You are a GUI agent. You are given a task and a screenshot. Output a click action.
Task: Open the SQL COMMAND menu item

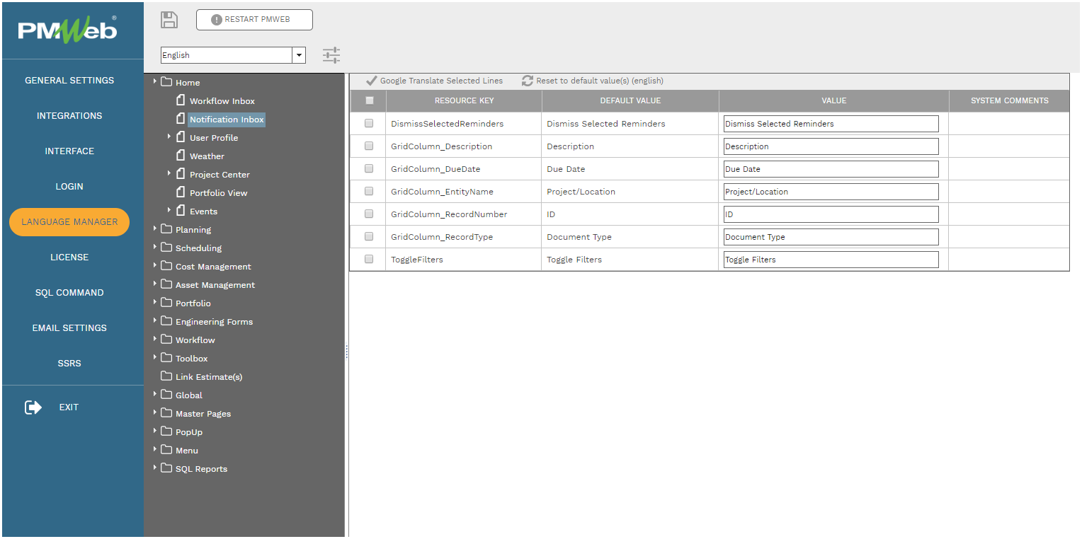click(69, 292)
